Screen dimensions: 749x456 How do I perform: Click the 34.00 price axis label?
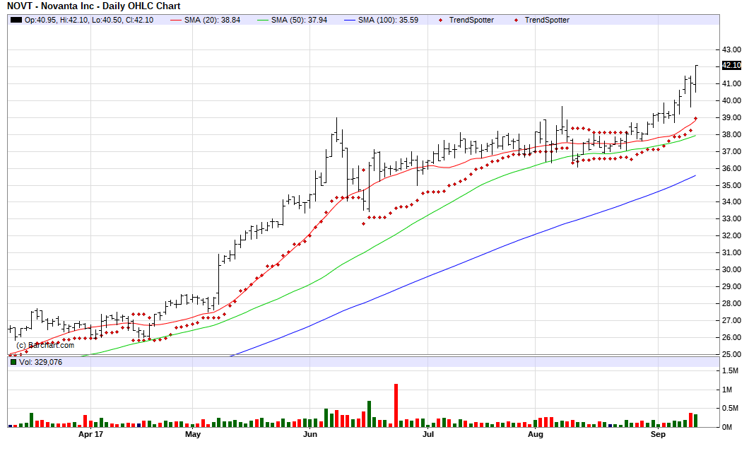(x=731, y=201)
